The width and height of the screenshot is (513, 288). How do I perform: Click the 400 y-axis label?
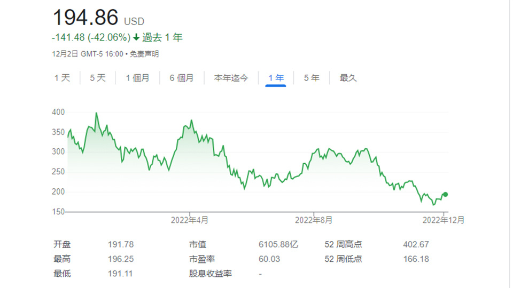click(x=58, y=112)
